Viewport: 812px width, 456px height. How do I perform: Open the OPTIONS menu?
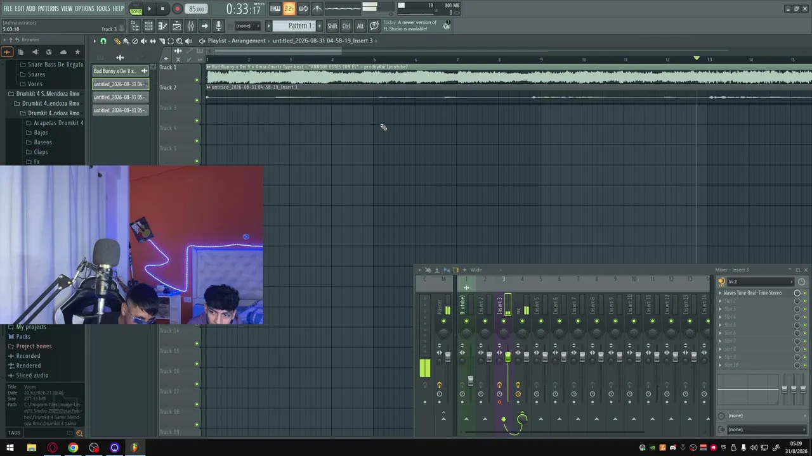tap(84, 8)
